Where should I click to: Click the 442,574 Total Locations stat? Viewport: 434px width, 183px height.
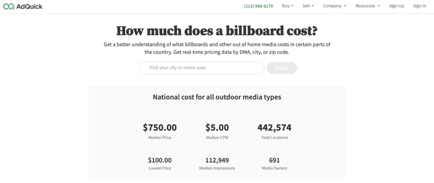pyautogui.click(x=274, y=128)
